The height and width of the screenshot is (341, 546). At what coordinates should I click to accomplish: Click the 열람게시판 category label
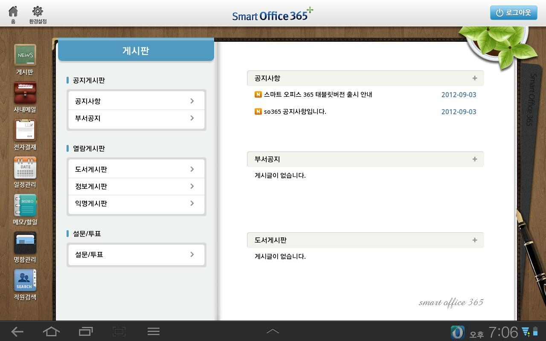pyautogui.click(x=89, y=148)
